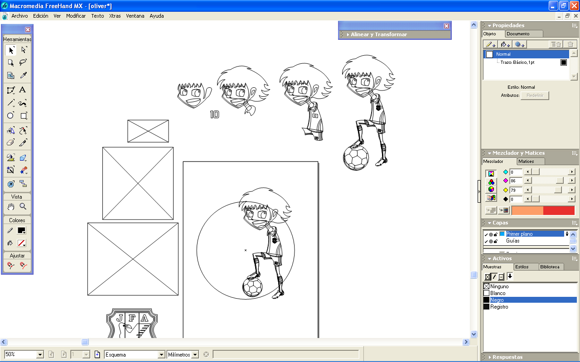
Task: Close the Alinear y Transformar floating panel
Action: point(446,26)
